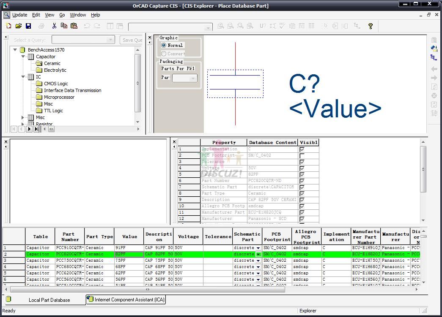Open Schematic Part dropdown in highlighted row
Screen dimensions: 442x317
258,254
